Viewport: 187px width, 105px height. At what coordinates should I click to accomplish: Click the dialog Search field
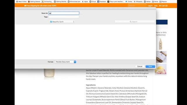click(x=135, y=22)
